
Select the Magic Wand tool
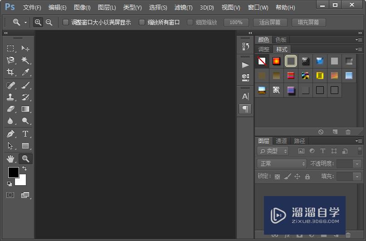tap(25, 60)
